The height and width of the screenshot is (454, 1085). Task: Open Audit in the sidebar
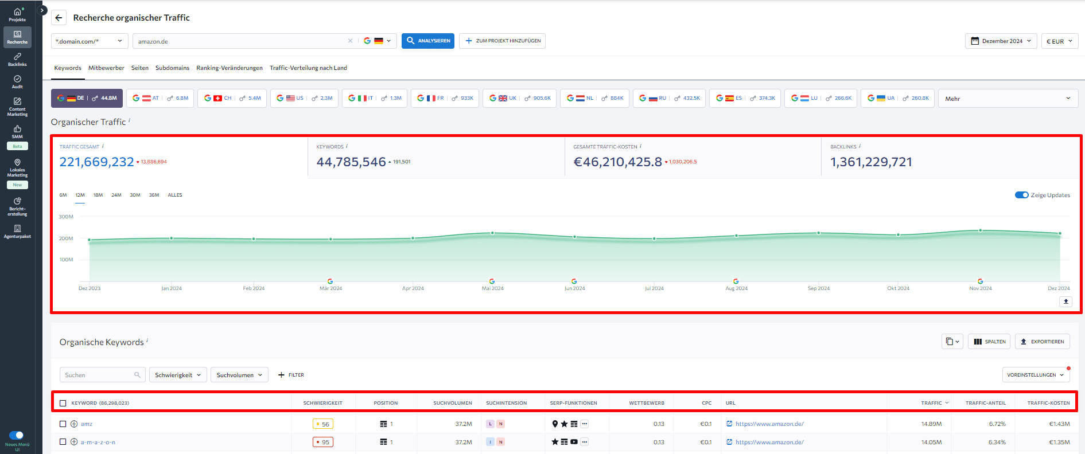pyautogui.click(x=17, y=82)
